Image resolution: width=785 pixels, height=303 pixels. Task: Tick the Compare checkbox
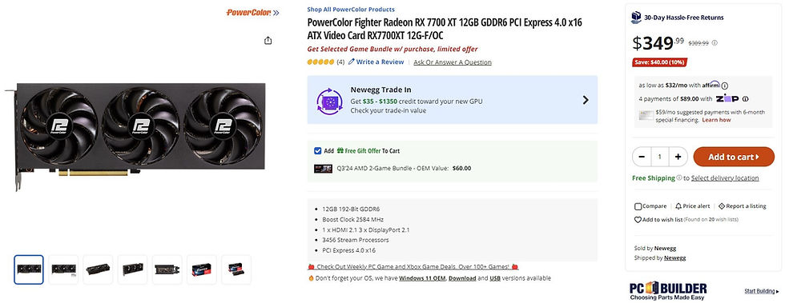pyautogui.click(x=638, y=206)
